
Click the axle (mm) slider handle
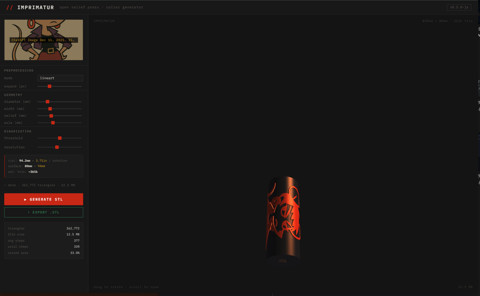[x=53, y=123]
